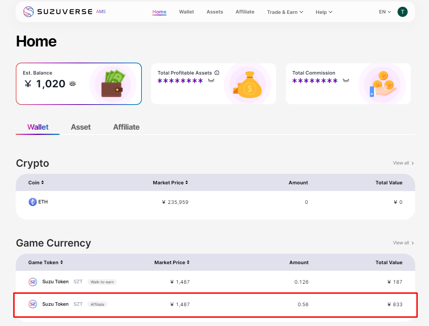Sort Crypto table by Market Price
The width and height of the screenshot is (429, 326).
click(x=170, y=183)
